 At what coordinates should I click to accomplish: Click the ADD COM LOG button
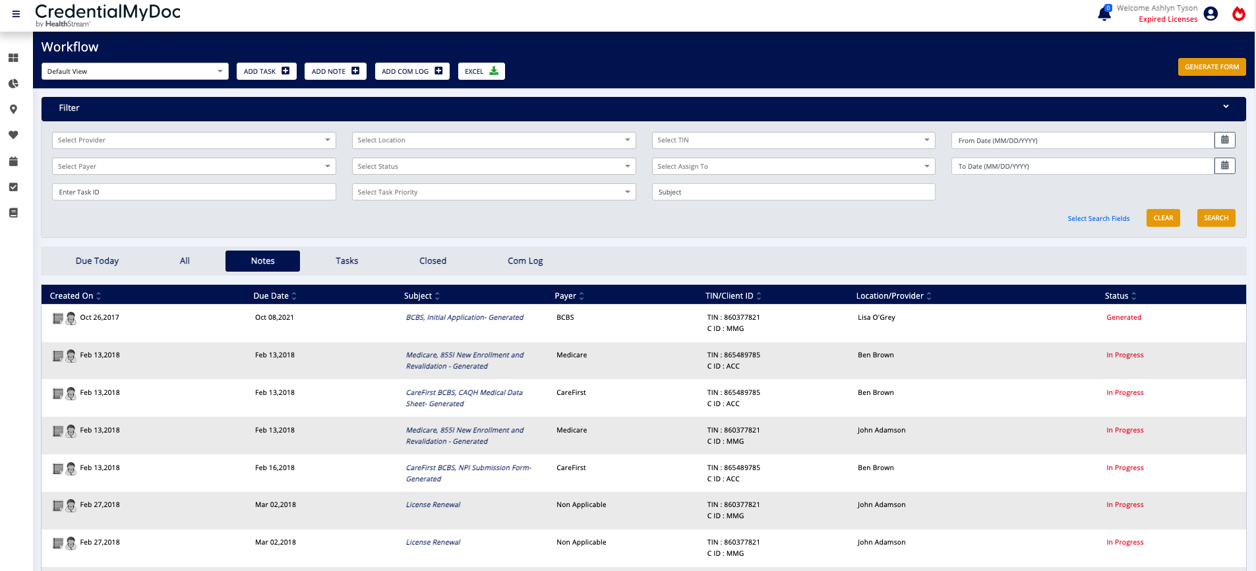click(x=412, y=71)
